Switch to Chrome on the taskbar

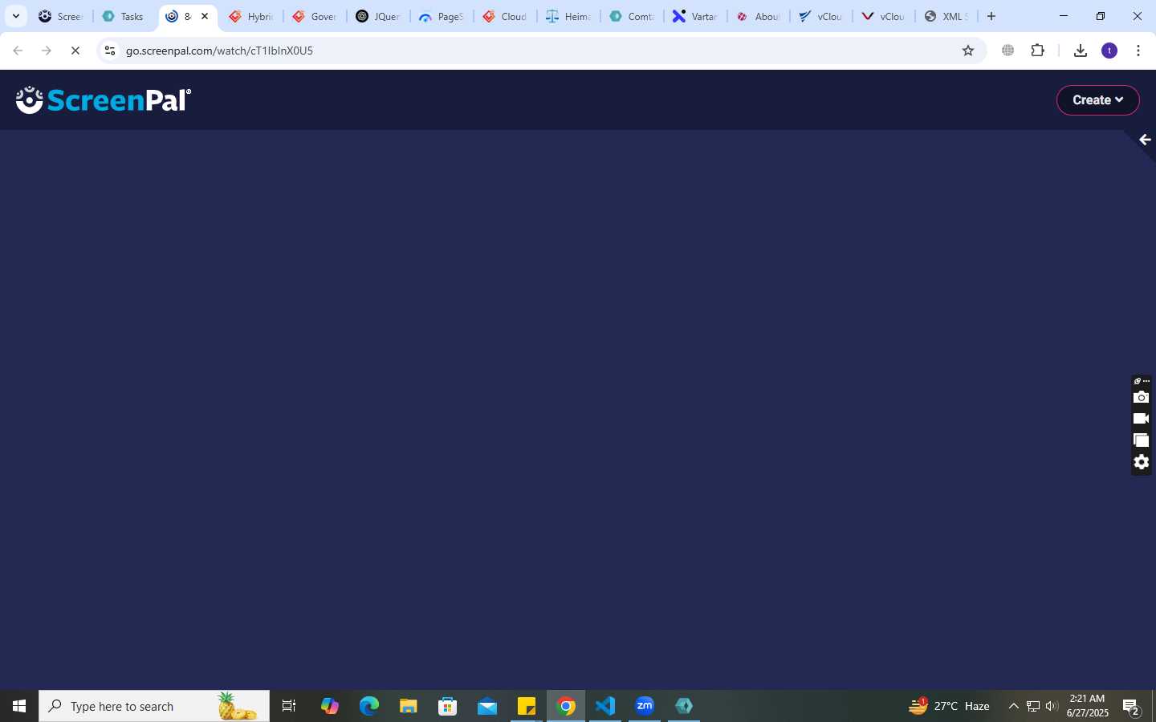coord(566,706)
